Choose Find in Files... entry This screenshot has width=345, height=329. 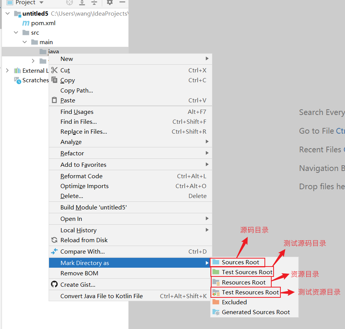click(x=130, y=122)
